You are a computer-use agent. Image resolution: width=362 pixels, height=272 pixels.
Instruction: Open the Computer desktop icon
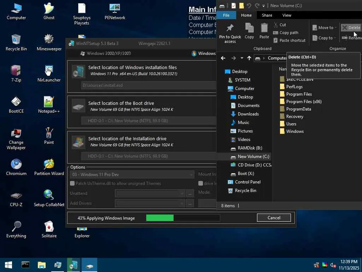click(16, 12)
